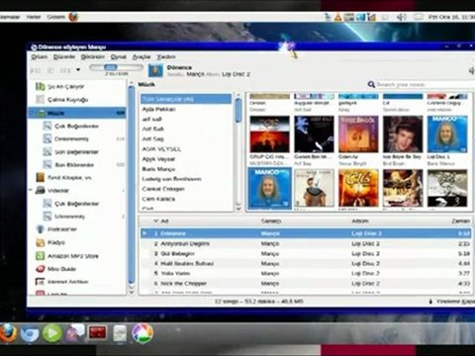
Task: Select the Loji Disc 1 album cover
Action: point(447,134)
